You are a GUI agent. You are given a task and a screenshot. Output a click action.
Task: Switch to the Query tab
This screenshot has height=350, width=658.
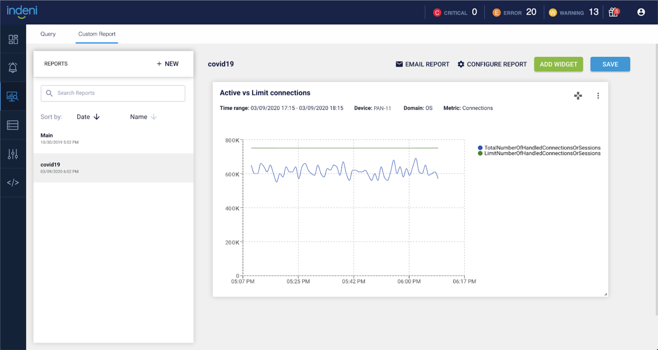48,34
